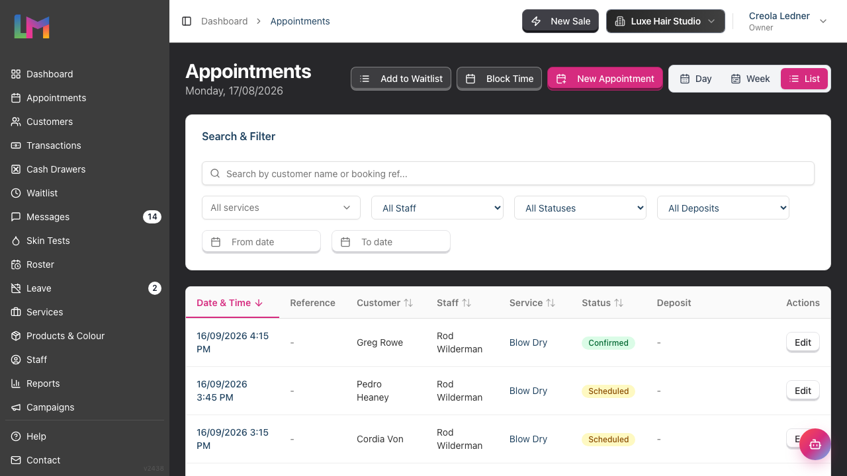The height and width of the screenshot is (476, 847).
Task: Sort by the Customer column
Action: [385, 303]
